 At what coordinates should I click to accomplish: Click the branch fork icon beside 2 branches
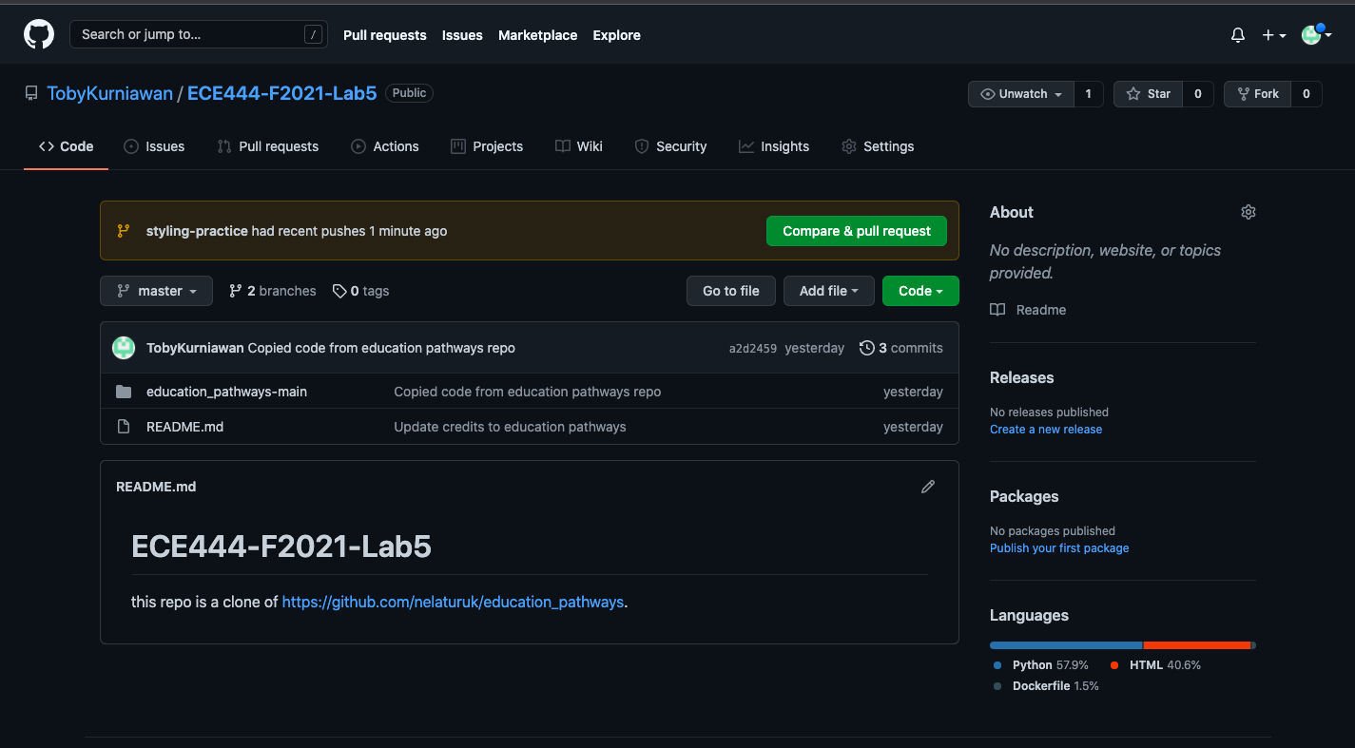pos(235,291)
